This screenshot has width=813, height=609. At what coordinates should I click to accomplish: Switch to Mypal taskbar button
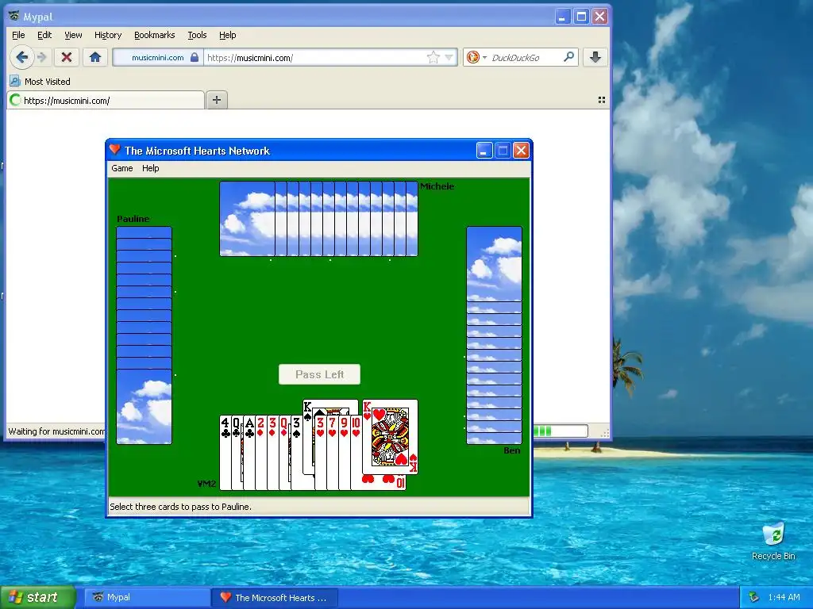(x=147, y=597)
